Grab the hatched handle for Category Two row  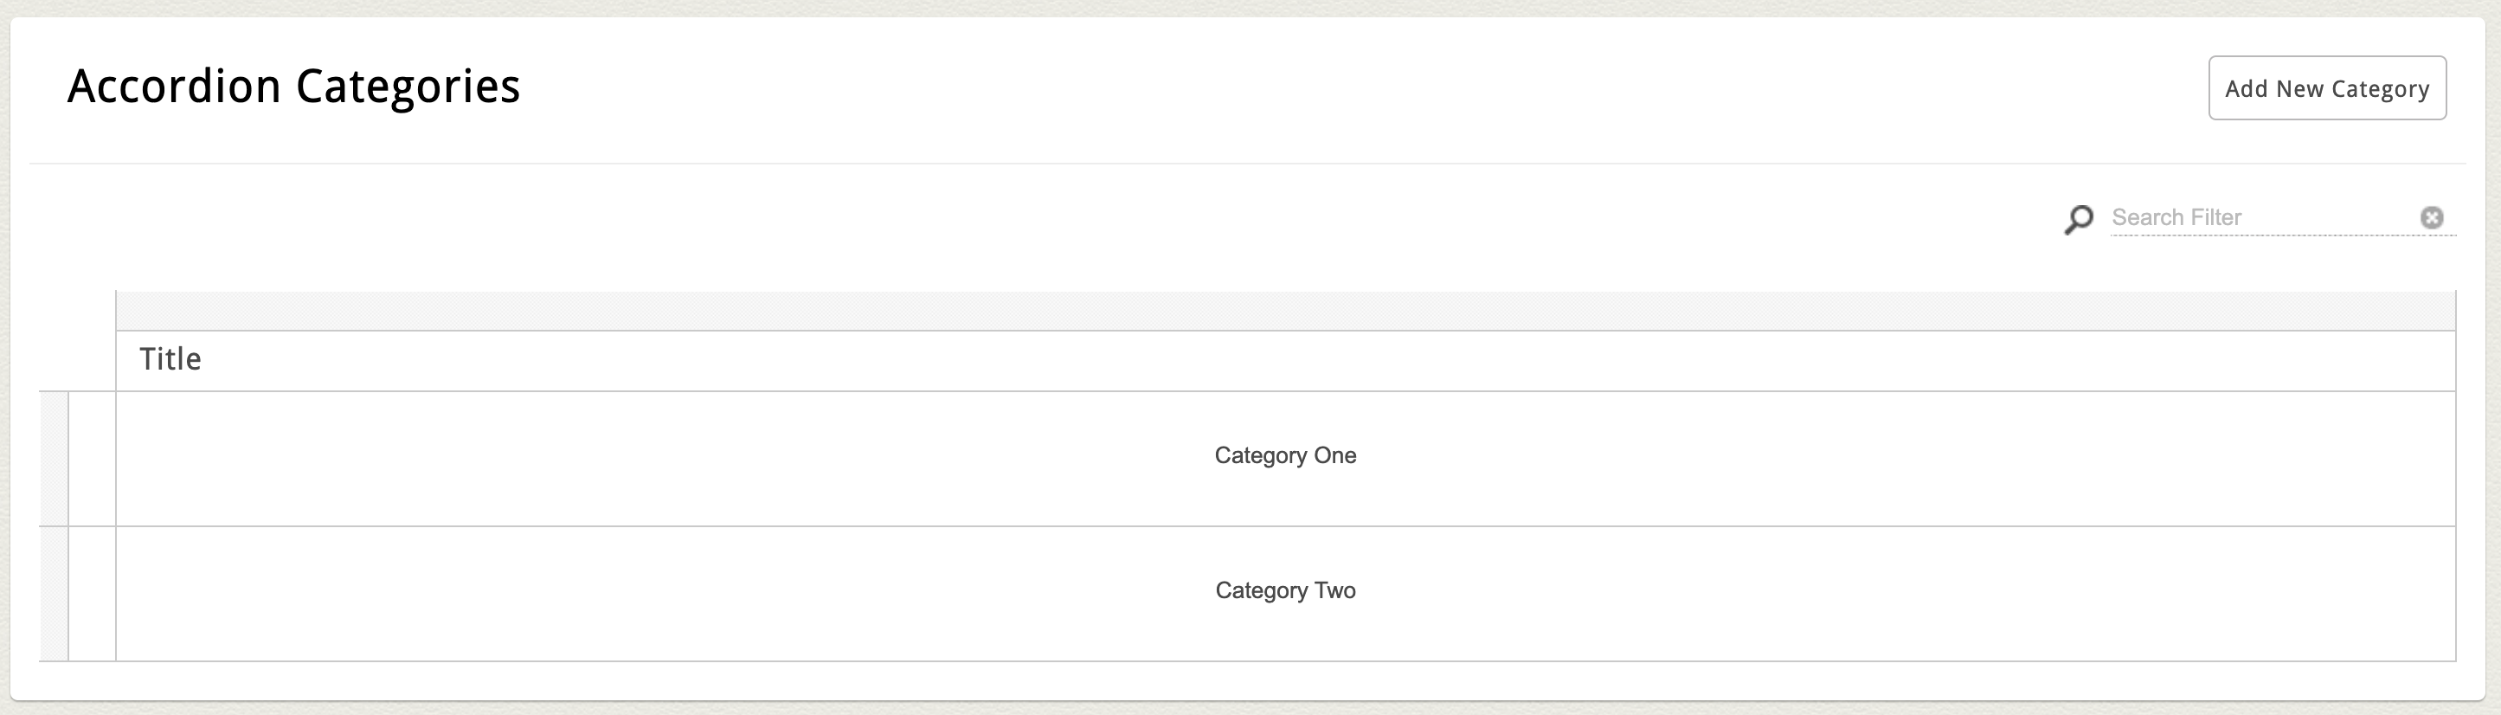(x=54, y=594)
